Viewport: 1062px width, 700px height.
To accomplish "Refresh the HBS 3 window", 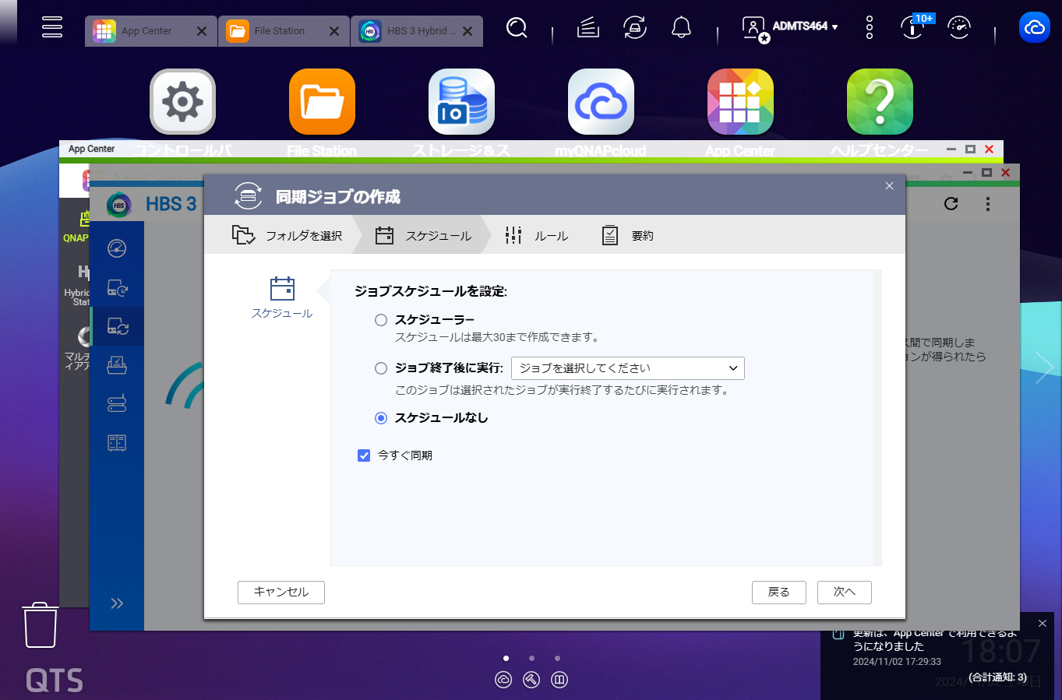I will pyautogui.click(x=951, y=204).
